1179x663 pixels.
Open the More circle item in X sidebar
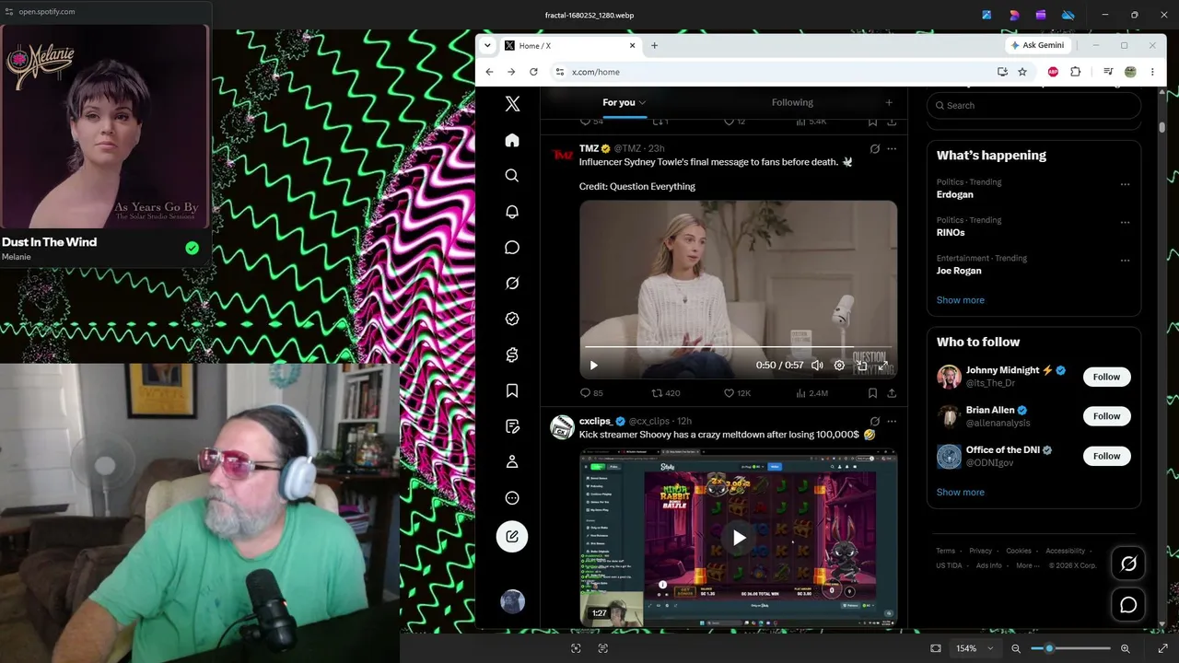point(512,498)
